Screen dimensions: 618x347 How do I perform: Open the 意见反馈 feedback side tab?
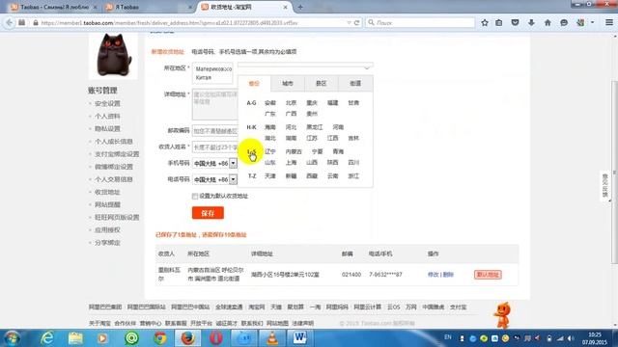pos(605,186)
